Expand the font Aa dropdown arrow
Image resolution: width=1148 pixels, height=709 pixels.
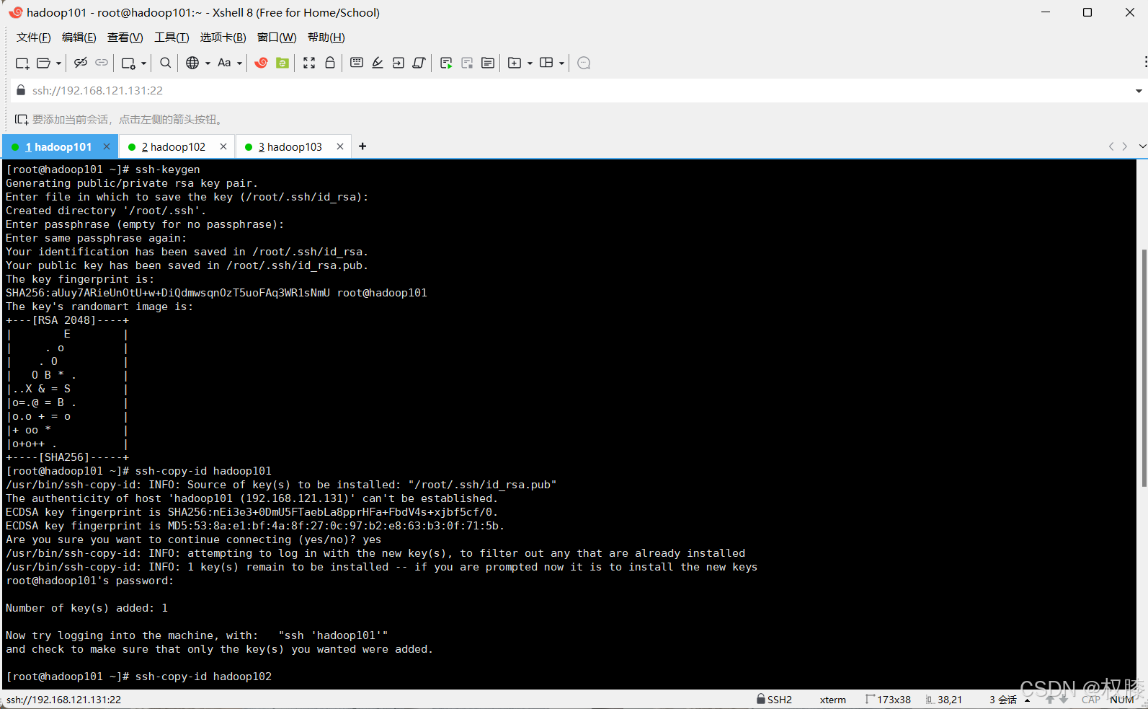pos(239,63)
